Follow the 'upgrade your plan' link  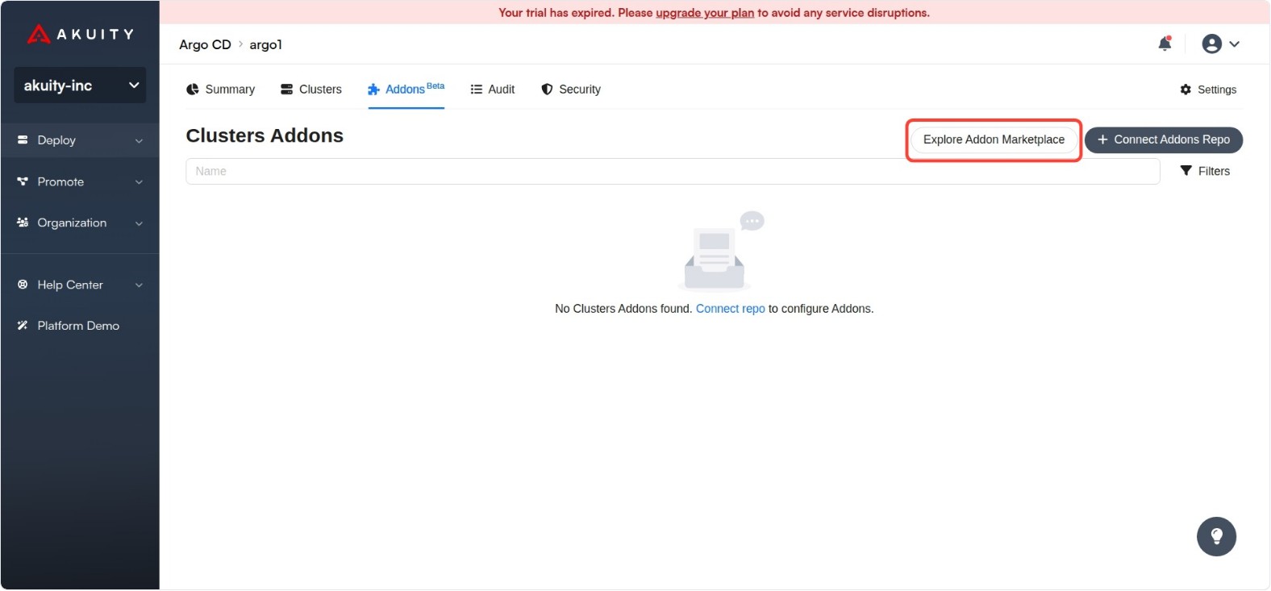[705, 13]
